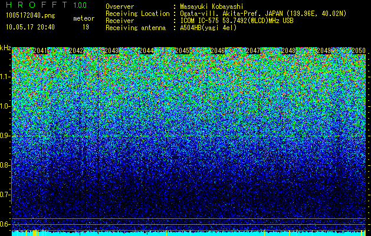Click the 2045 time marker
371x236 pixels.
pyautogui.click(x=182, y=51)
